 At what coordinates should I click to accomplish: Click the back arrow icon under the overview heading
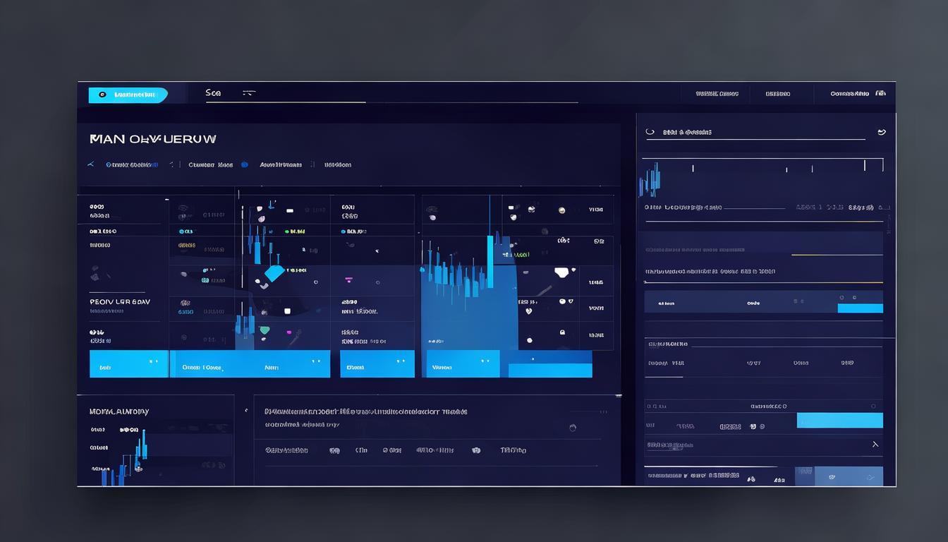pos(90,164)
